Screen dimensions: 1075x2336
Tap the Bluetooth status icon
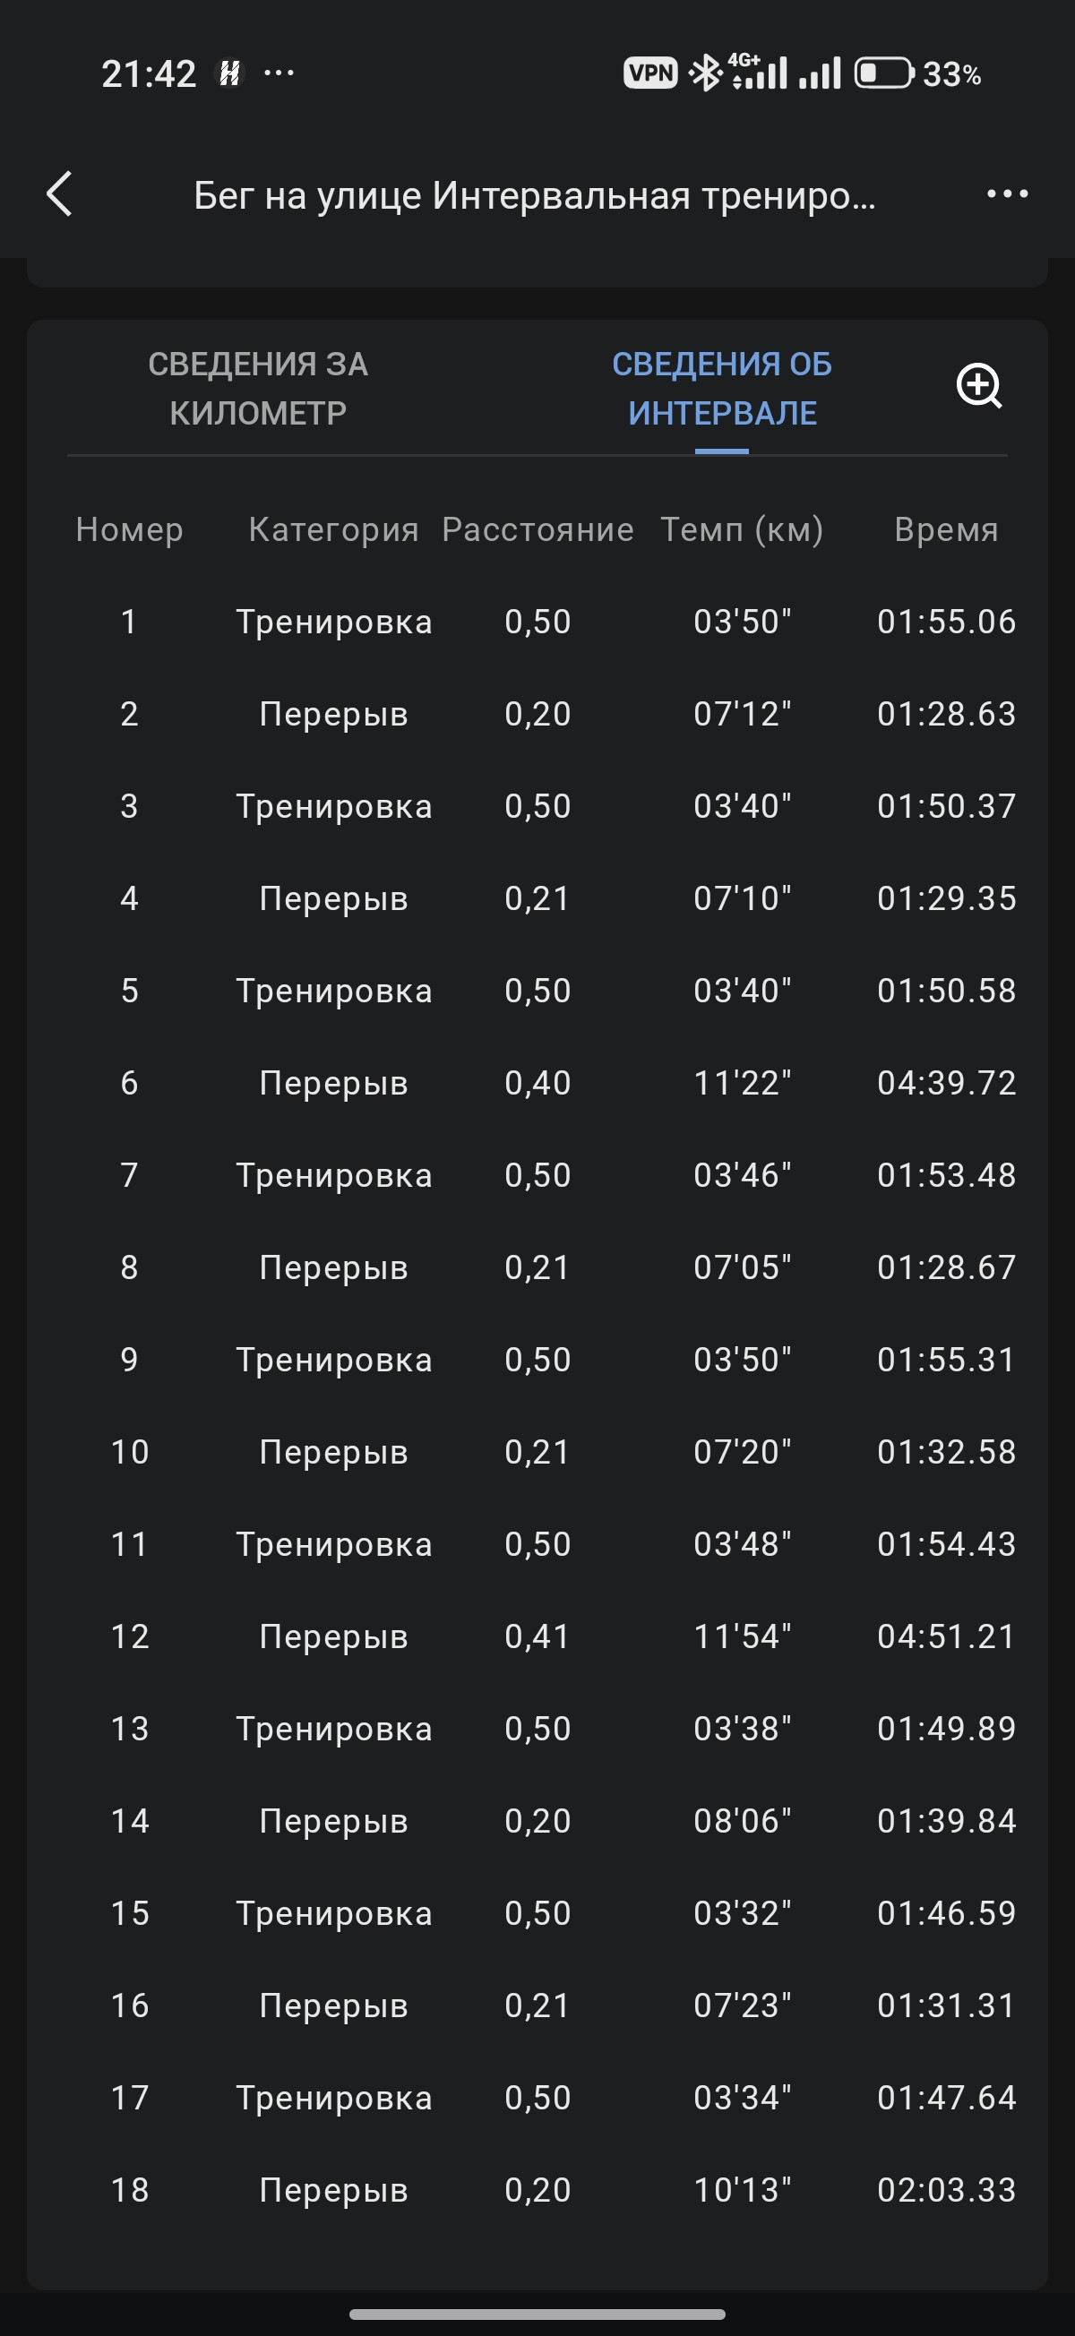click(704, 73)
